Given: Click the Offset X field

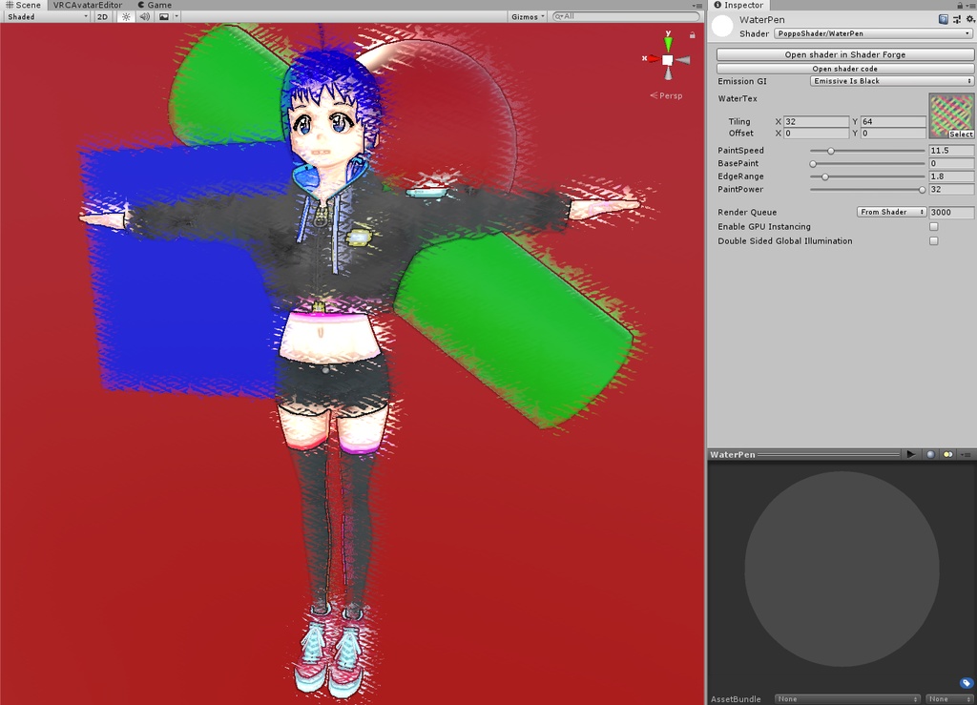Looking at the screenshot, I should click(x=816, y=134).
